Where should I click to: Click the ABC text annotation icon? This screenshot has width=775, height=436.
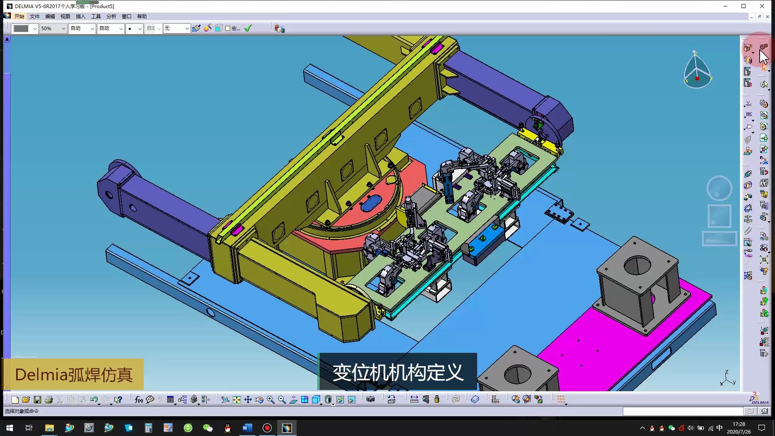[748, 115]
